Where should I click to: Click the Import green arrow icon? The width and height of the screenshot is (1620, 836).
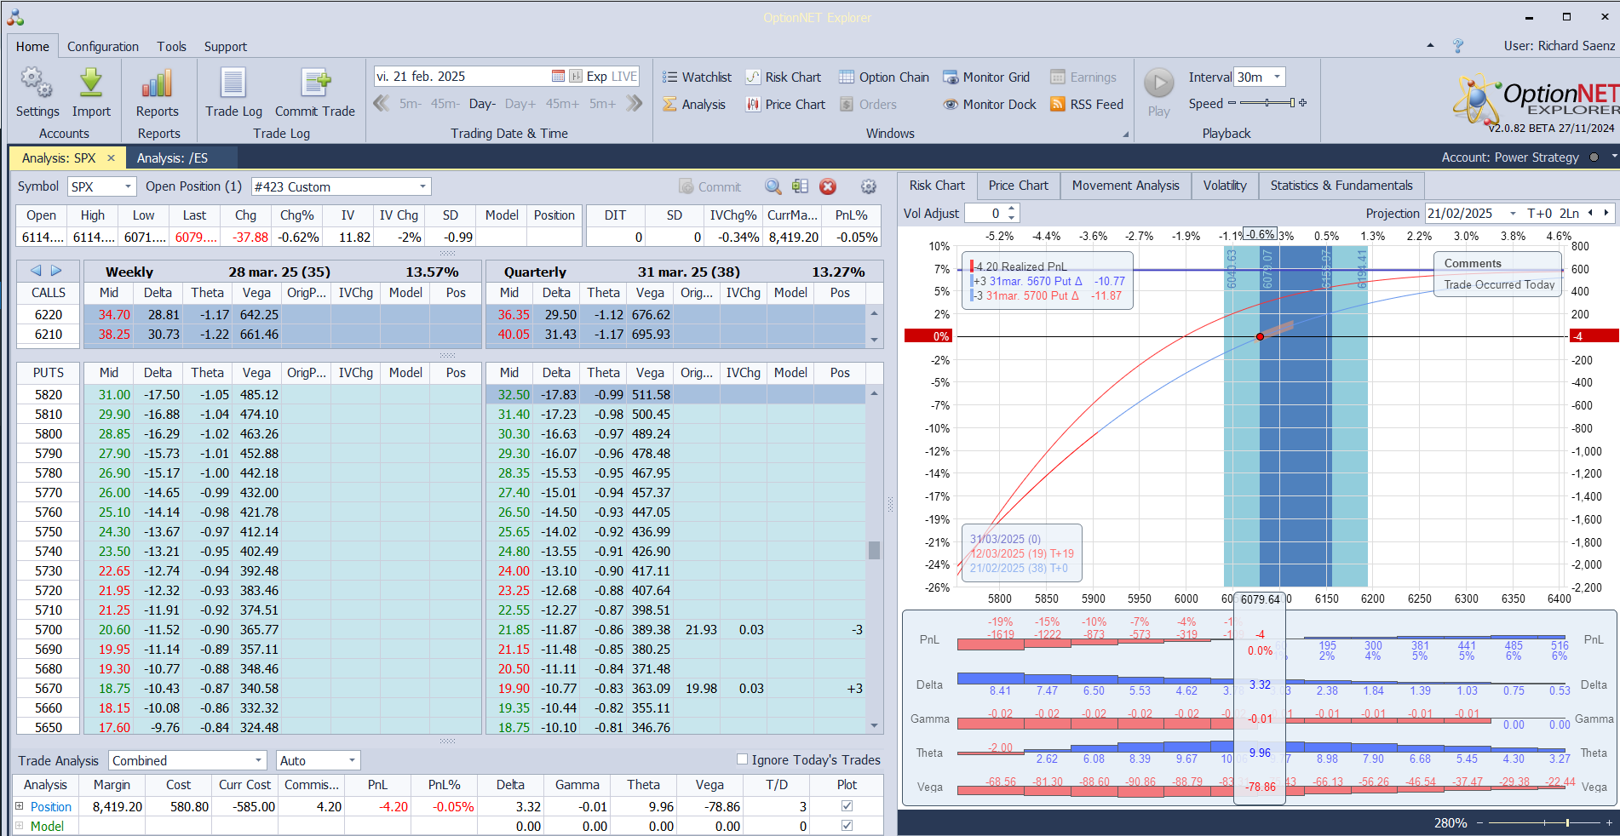[91, 83]
